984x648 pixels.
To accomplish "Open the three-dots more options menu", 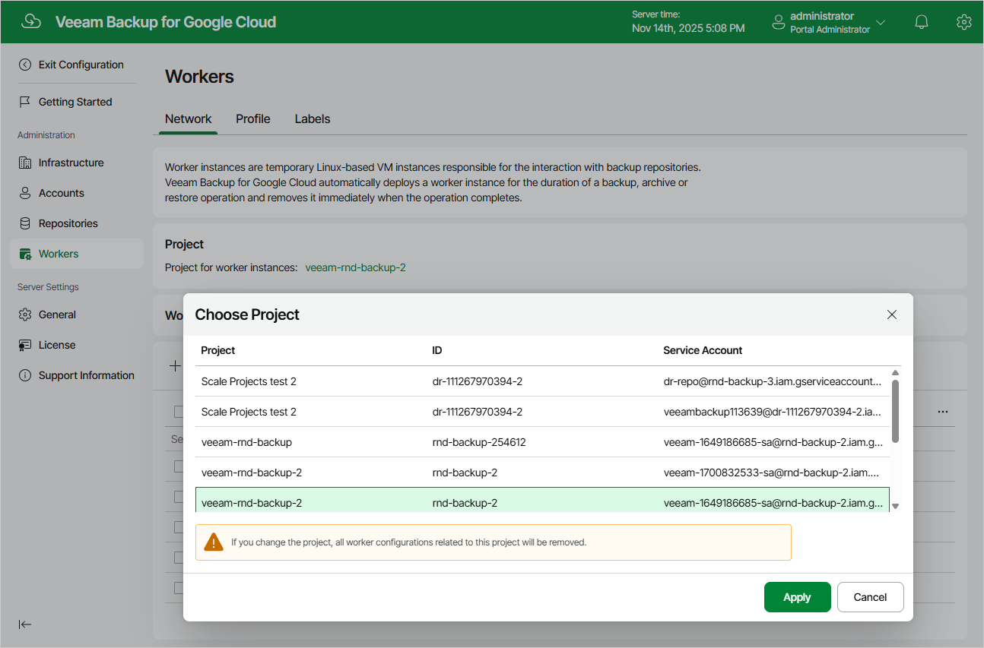I will pyautogui.click(x=943, y=412).
